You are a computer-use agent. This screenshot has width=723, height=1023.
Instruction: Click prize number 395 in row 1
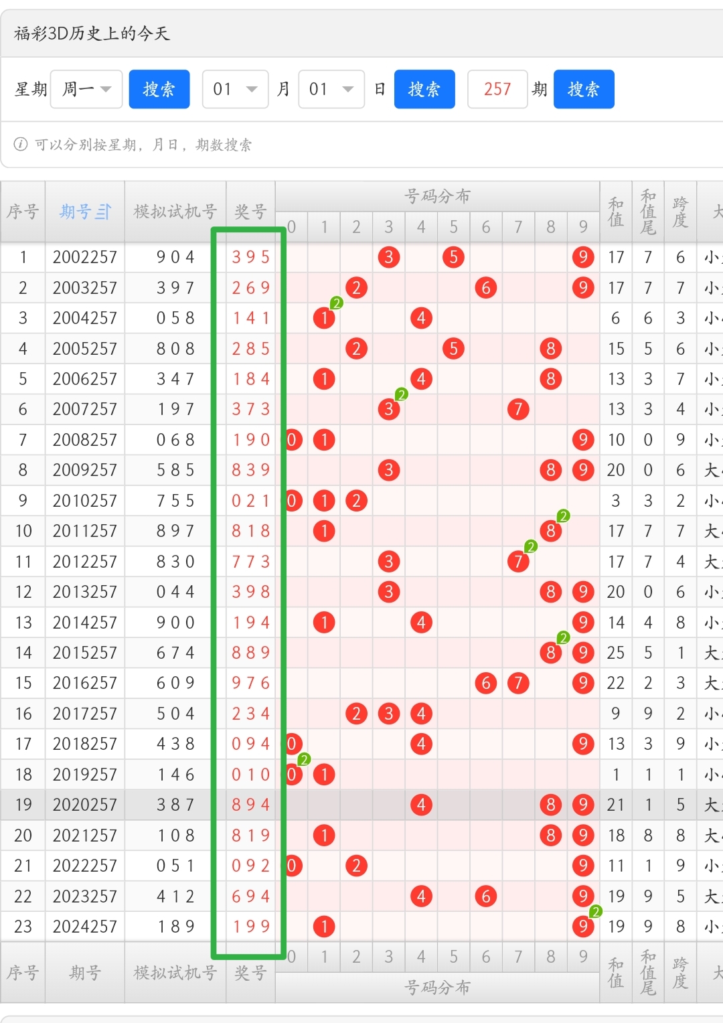coord(251,257)
